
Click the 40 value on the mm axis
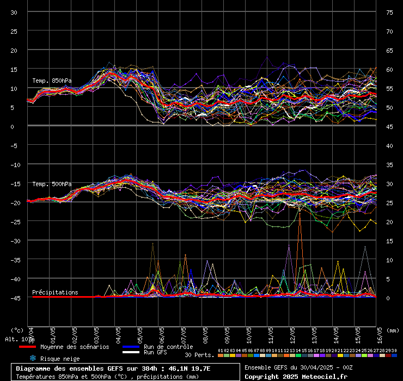389,146
